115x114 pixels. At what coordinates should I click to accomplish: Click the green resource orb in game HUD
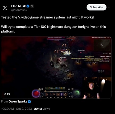(77, 93)
